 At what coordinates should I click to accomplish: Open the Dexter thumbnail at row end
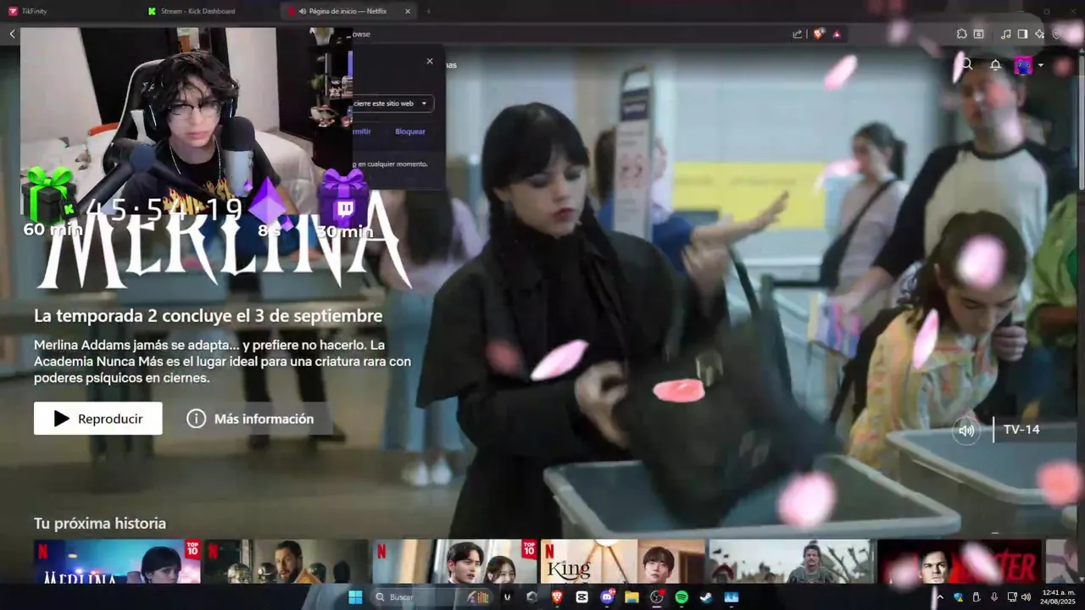pos(960,562)
